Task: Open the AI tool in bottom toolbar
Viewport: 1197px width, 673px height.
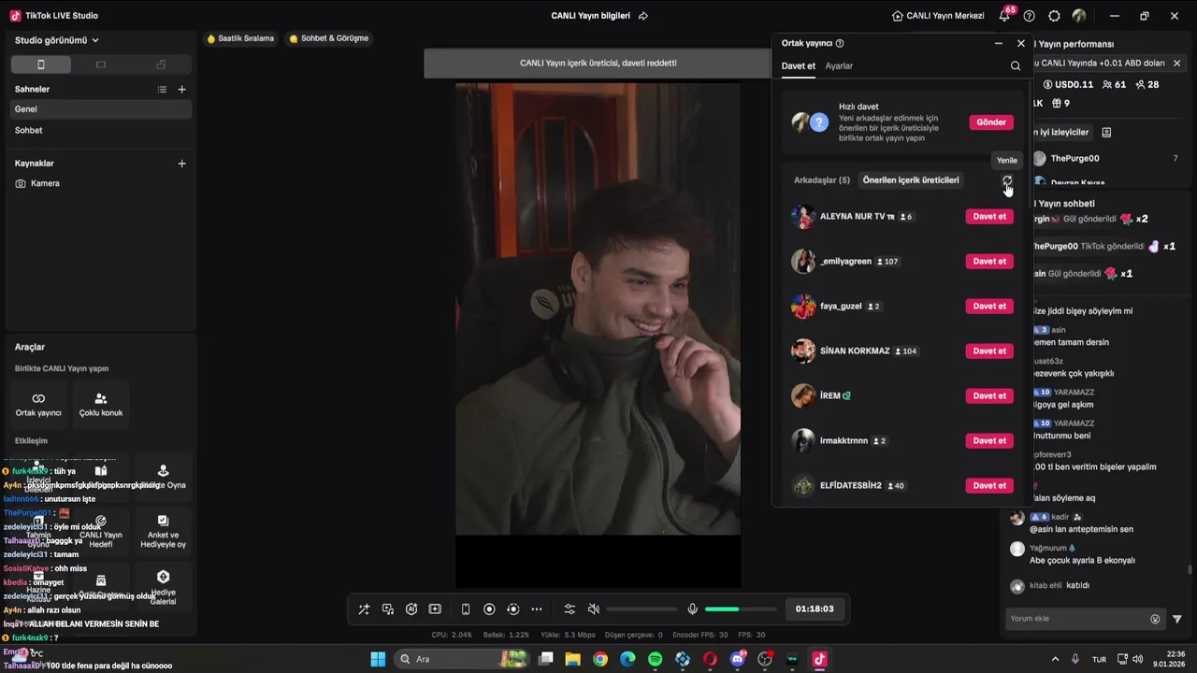Action: pos(411,609)
